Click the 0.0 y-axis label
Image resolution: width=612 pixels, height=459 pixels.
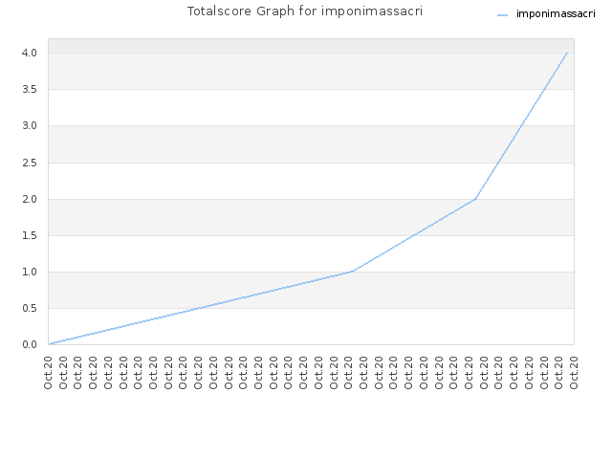(x=30, y=344)
